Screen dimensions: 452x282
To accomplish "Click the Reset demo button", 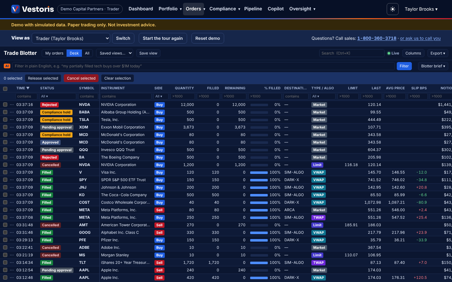I will tap(207, 38).
